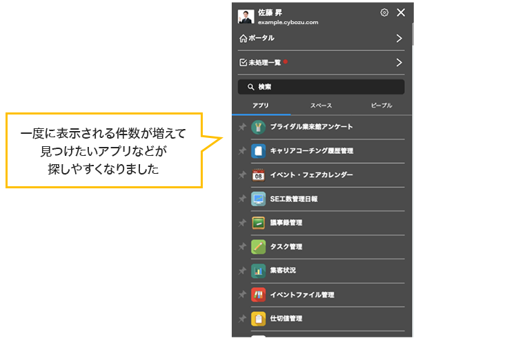The width and height of the screenshot is (529, 338).
Task: Click the 佐藤 昇 user name
Action: [x=270, y=13]
